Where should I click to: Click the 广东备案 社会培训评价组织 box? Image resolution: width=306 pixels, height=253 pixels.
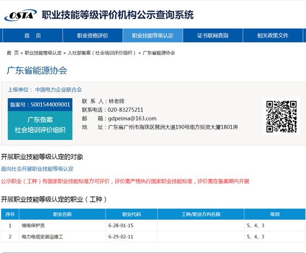pos(40,125)
